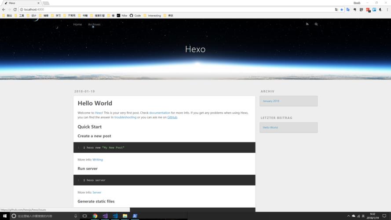Click the browser back arrow
Viewport: 391px width, 220px height.
4,9
